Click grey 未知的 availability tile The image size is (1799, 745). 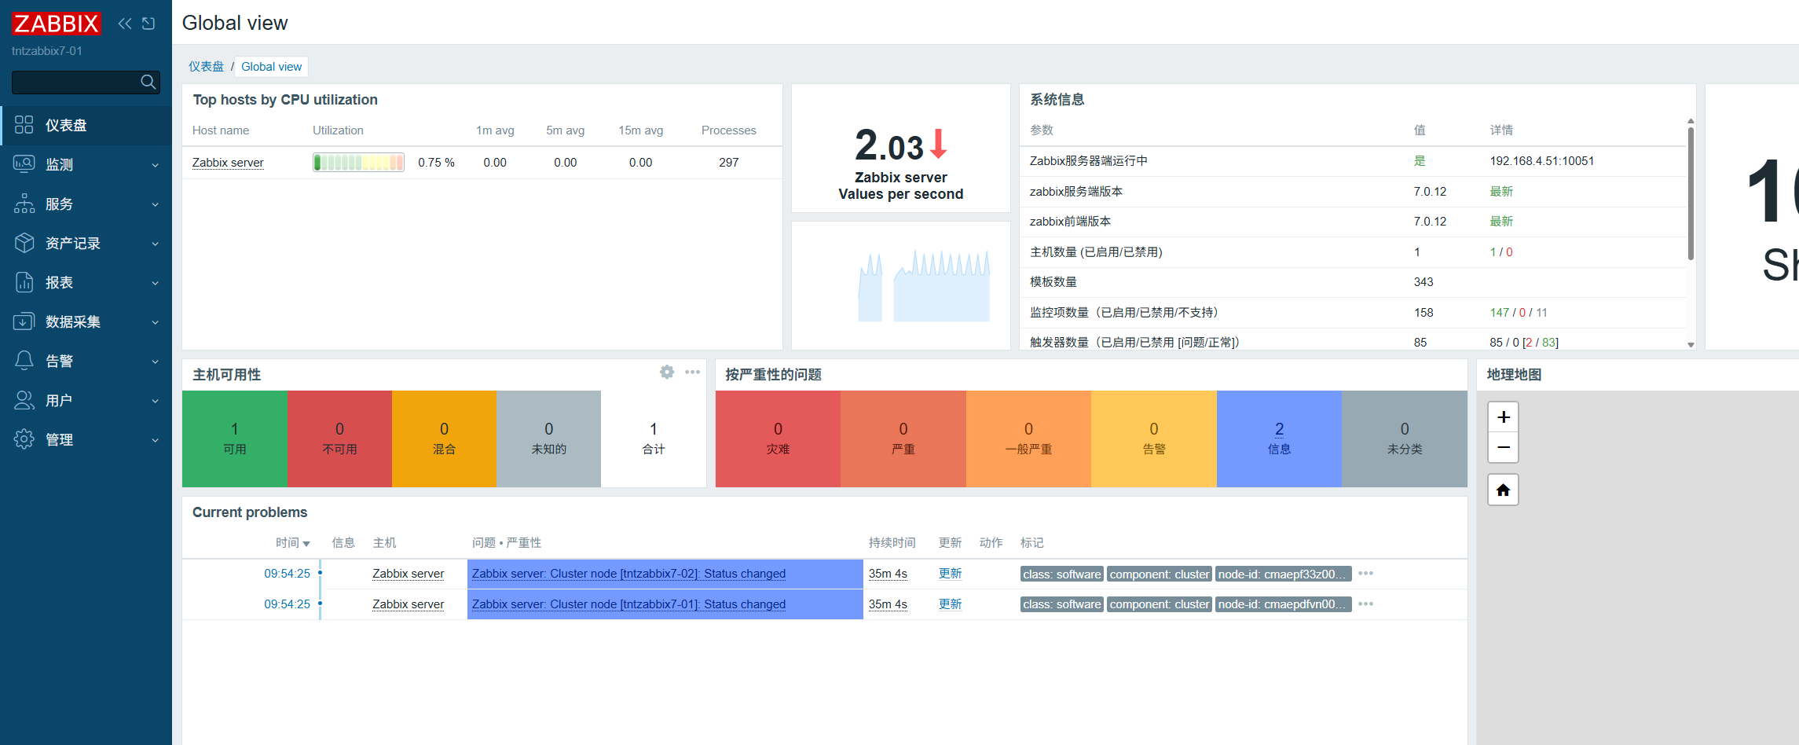548,439
